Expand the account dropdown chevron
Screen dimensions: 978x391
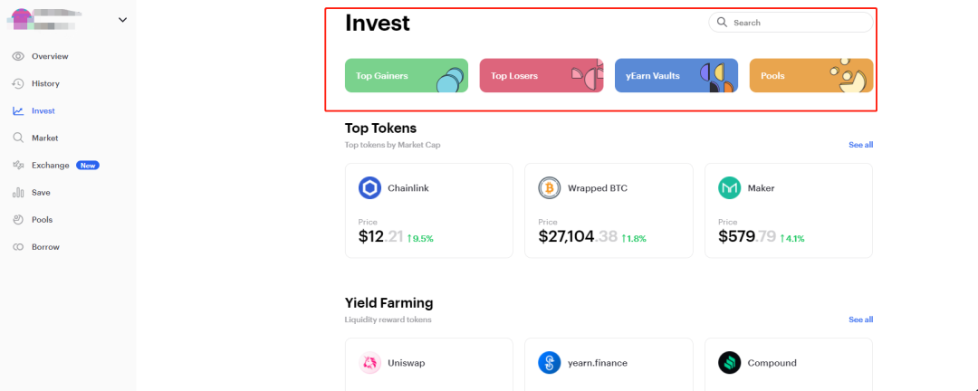[x=123, y=20]
